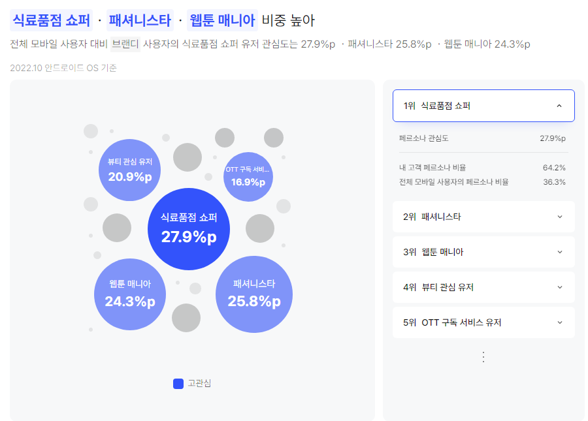Select the 식료품점 쇼퍼 27.9%p center bubble
The width and height of the screenshot is (588, 421).
189,229
